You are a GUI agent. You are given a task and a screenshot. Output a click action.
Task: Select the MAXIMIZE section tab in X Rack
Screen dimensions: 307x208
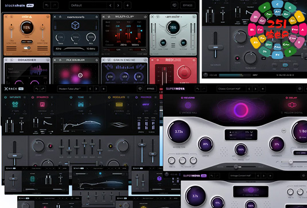(x=146, y=97)
